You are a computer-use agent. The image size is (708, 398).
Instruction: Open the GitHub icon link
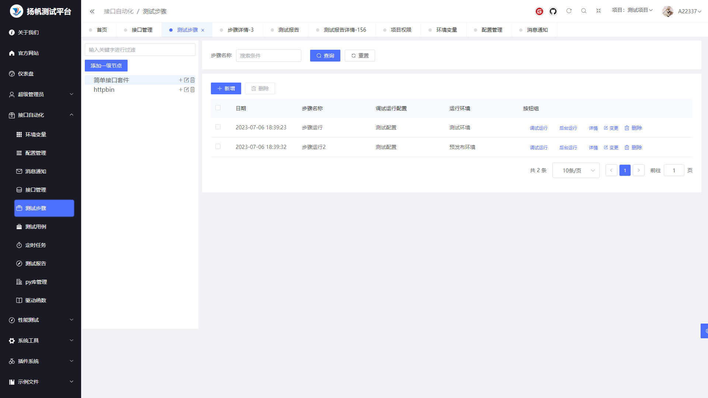click(x=553, y=11)
